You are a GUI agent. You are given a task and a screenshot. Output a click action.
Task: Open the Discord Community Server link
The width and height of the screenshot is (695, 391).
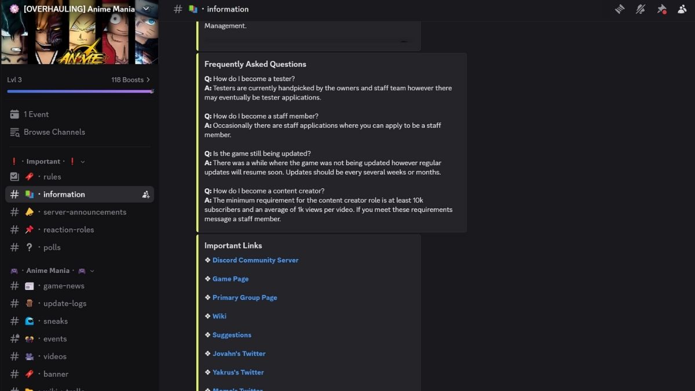point(255,260)
